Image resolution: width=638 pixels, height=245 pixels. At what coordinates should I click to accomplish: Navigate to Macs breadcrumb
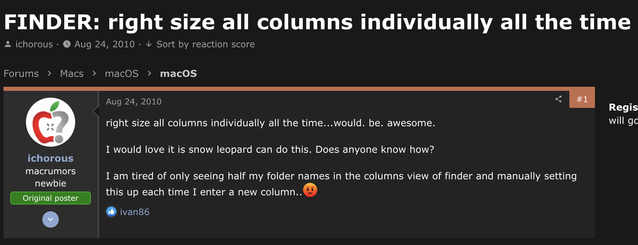click(x=72, y=73)
